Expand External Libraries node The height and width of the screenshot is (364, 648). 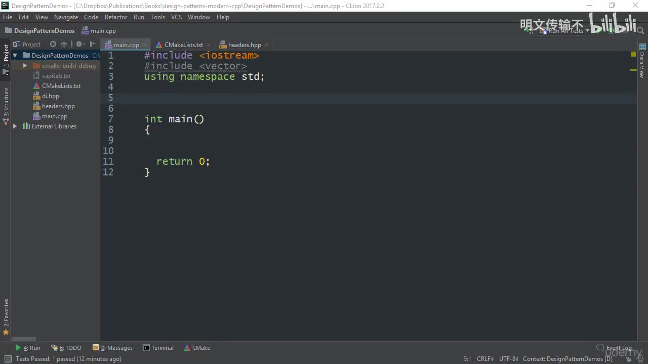point(15,126)
